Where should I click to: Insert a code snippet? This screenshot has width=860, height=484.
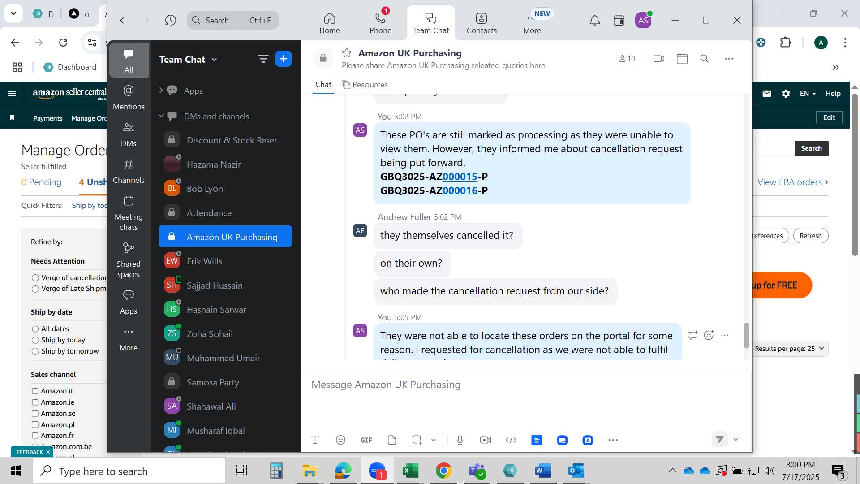click(x=511, y=440)
